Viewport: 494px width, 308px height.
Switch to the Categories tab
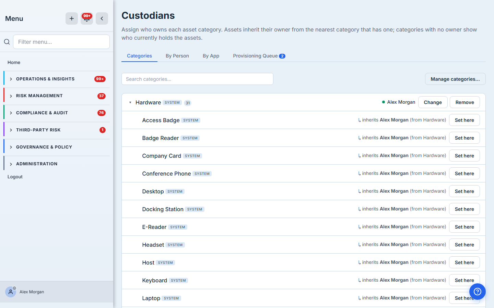(x=139, y=56)
